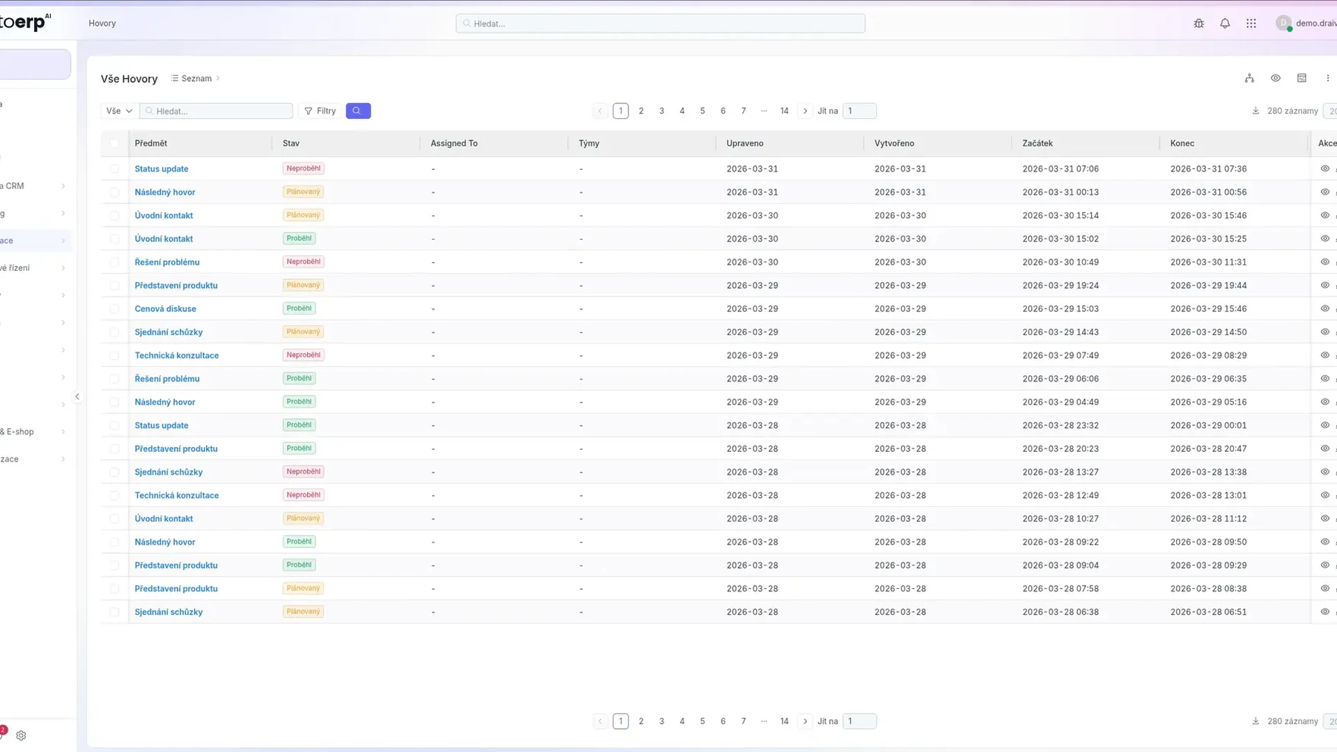Image resolution: width=1337 pixels, height=752 pixels.
Task: Click the top previous page arrow
Action: (x=600, y=111)
